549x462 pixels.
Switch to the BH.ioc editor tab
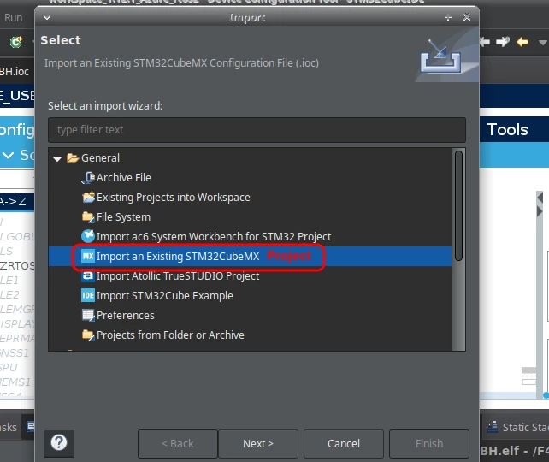15,72
